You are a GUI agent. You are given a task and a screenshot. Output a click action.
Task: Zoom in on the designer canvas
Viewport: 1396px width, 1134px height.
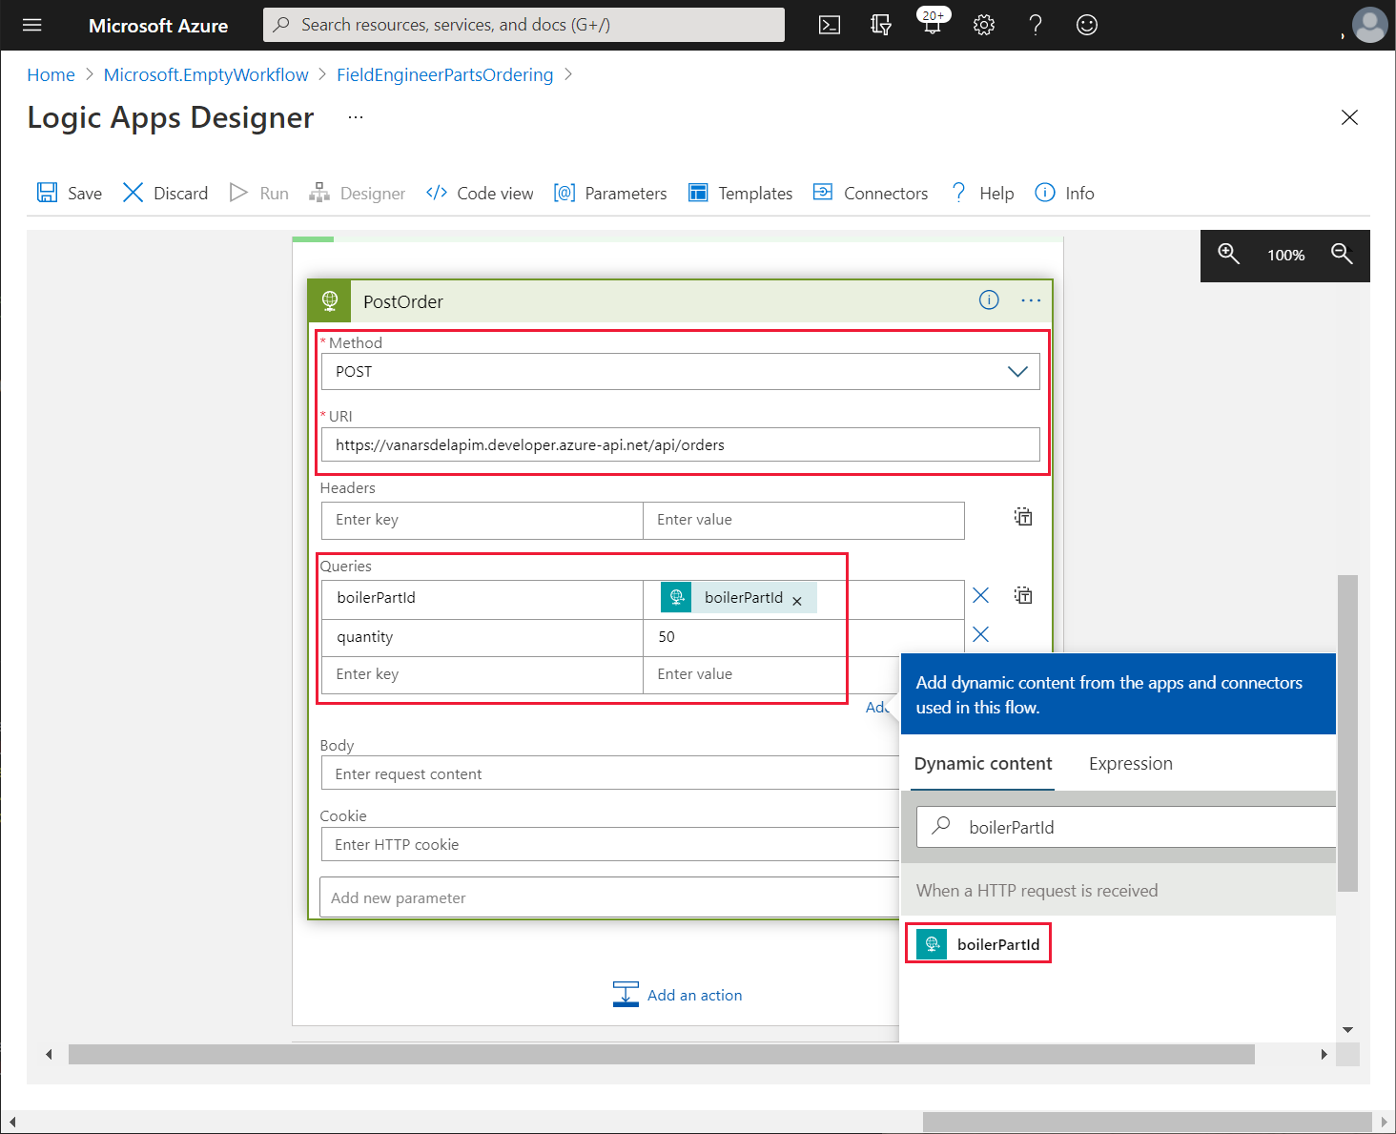pyautogui.click(x=1228, y=255)
